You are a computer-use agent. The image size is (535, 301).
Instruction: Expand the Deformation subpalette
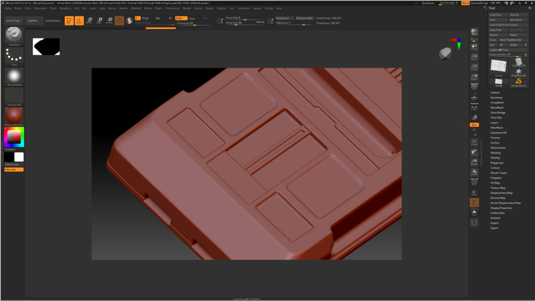pyautogui.click(x=497, y=148)
